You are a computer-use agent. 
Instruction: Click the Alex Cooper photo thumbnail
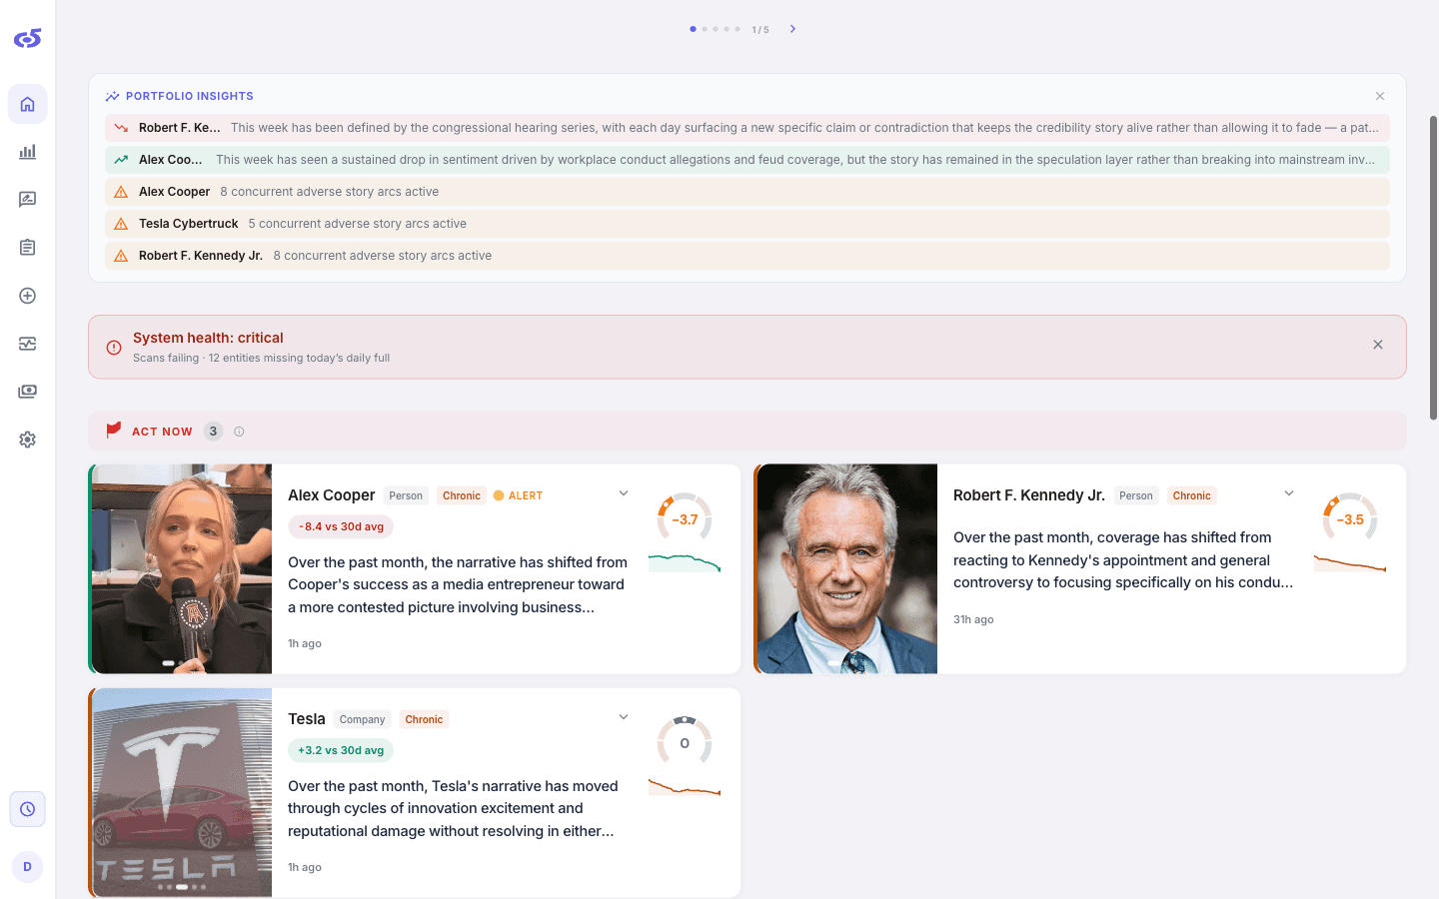182,568
